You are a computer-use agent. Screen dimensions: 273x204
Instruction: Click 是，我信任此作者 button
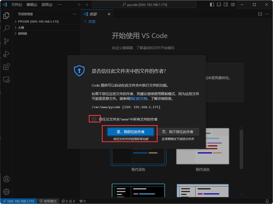pyautogui.click(x=131, y=132)
